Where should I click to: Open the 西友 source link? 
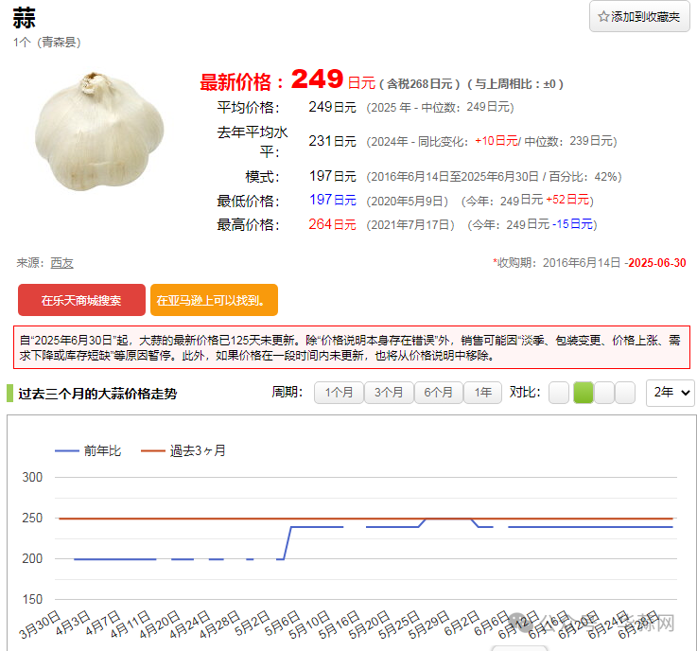click(61, 262)
